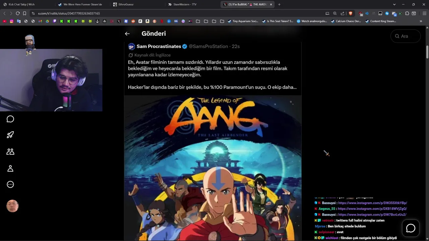Open the Instagram bookmark icon
Viewport: 429px width, 241px height.
(11, 21)
